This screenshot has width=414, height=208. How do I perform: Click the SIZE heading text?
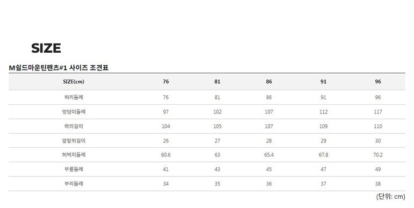(46, 48)
